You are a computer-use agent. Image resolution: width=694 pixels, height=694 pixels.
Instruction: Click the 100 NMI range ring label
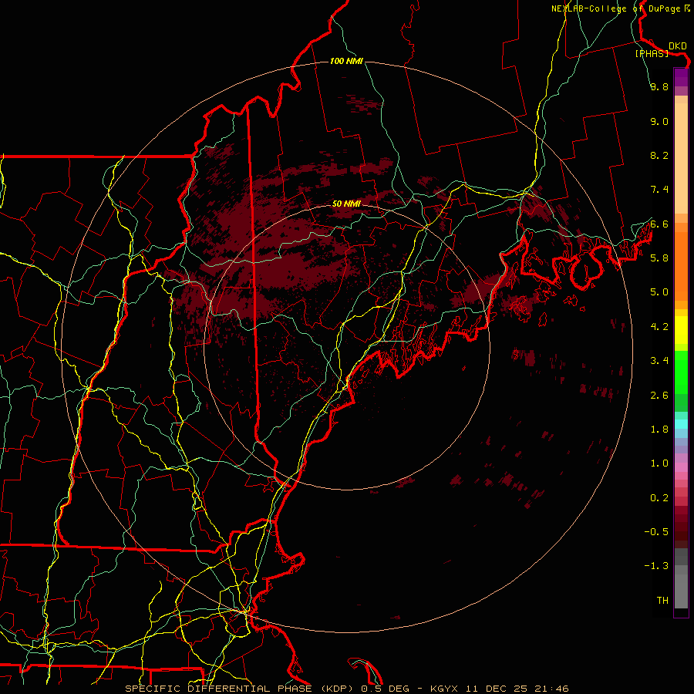(346, 61)
